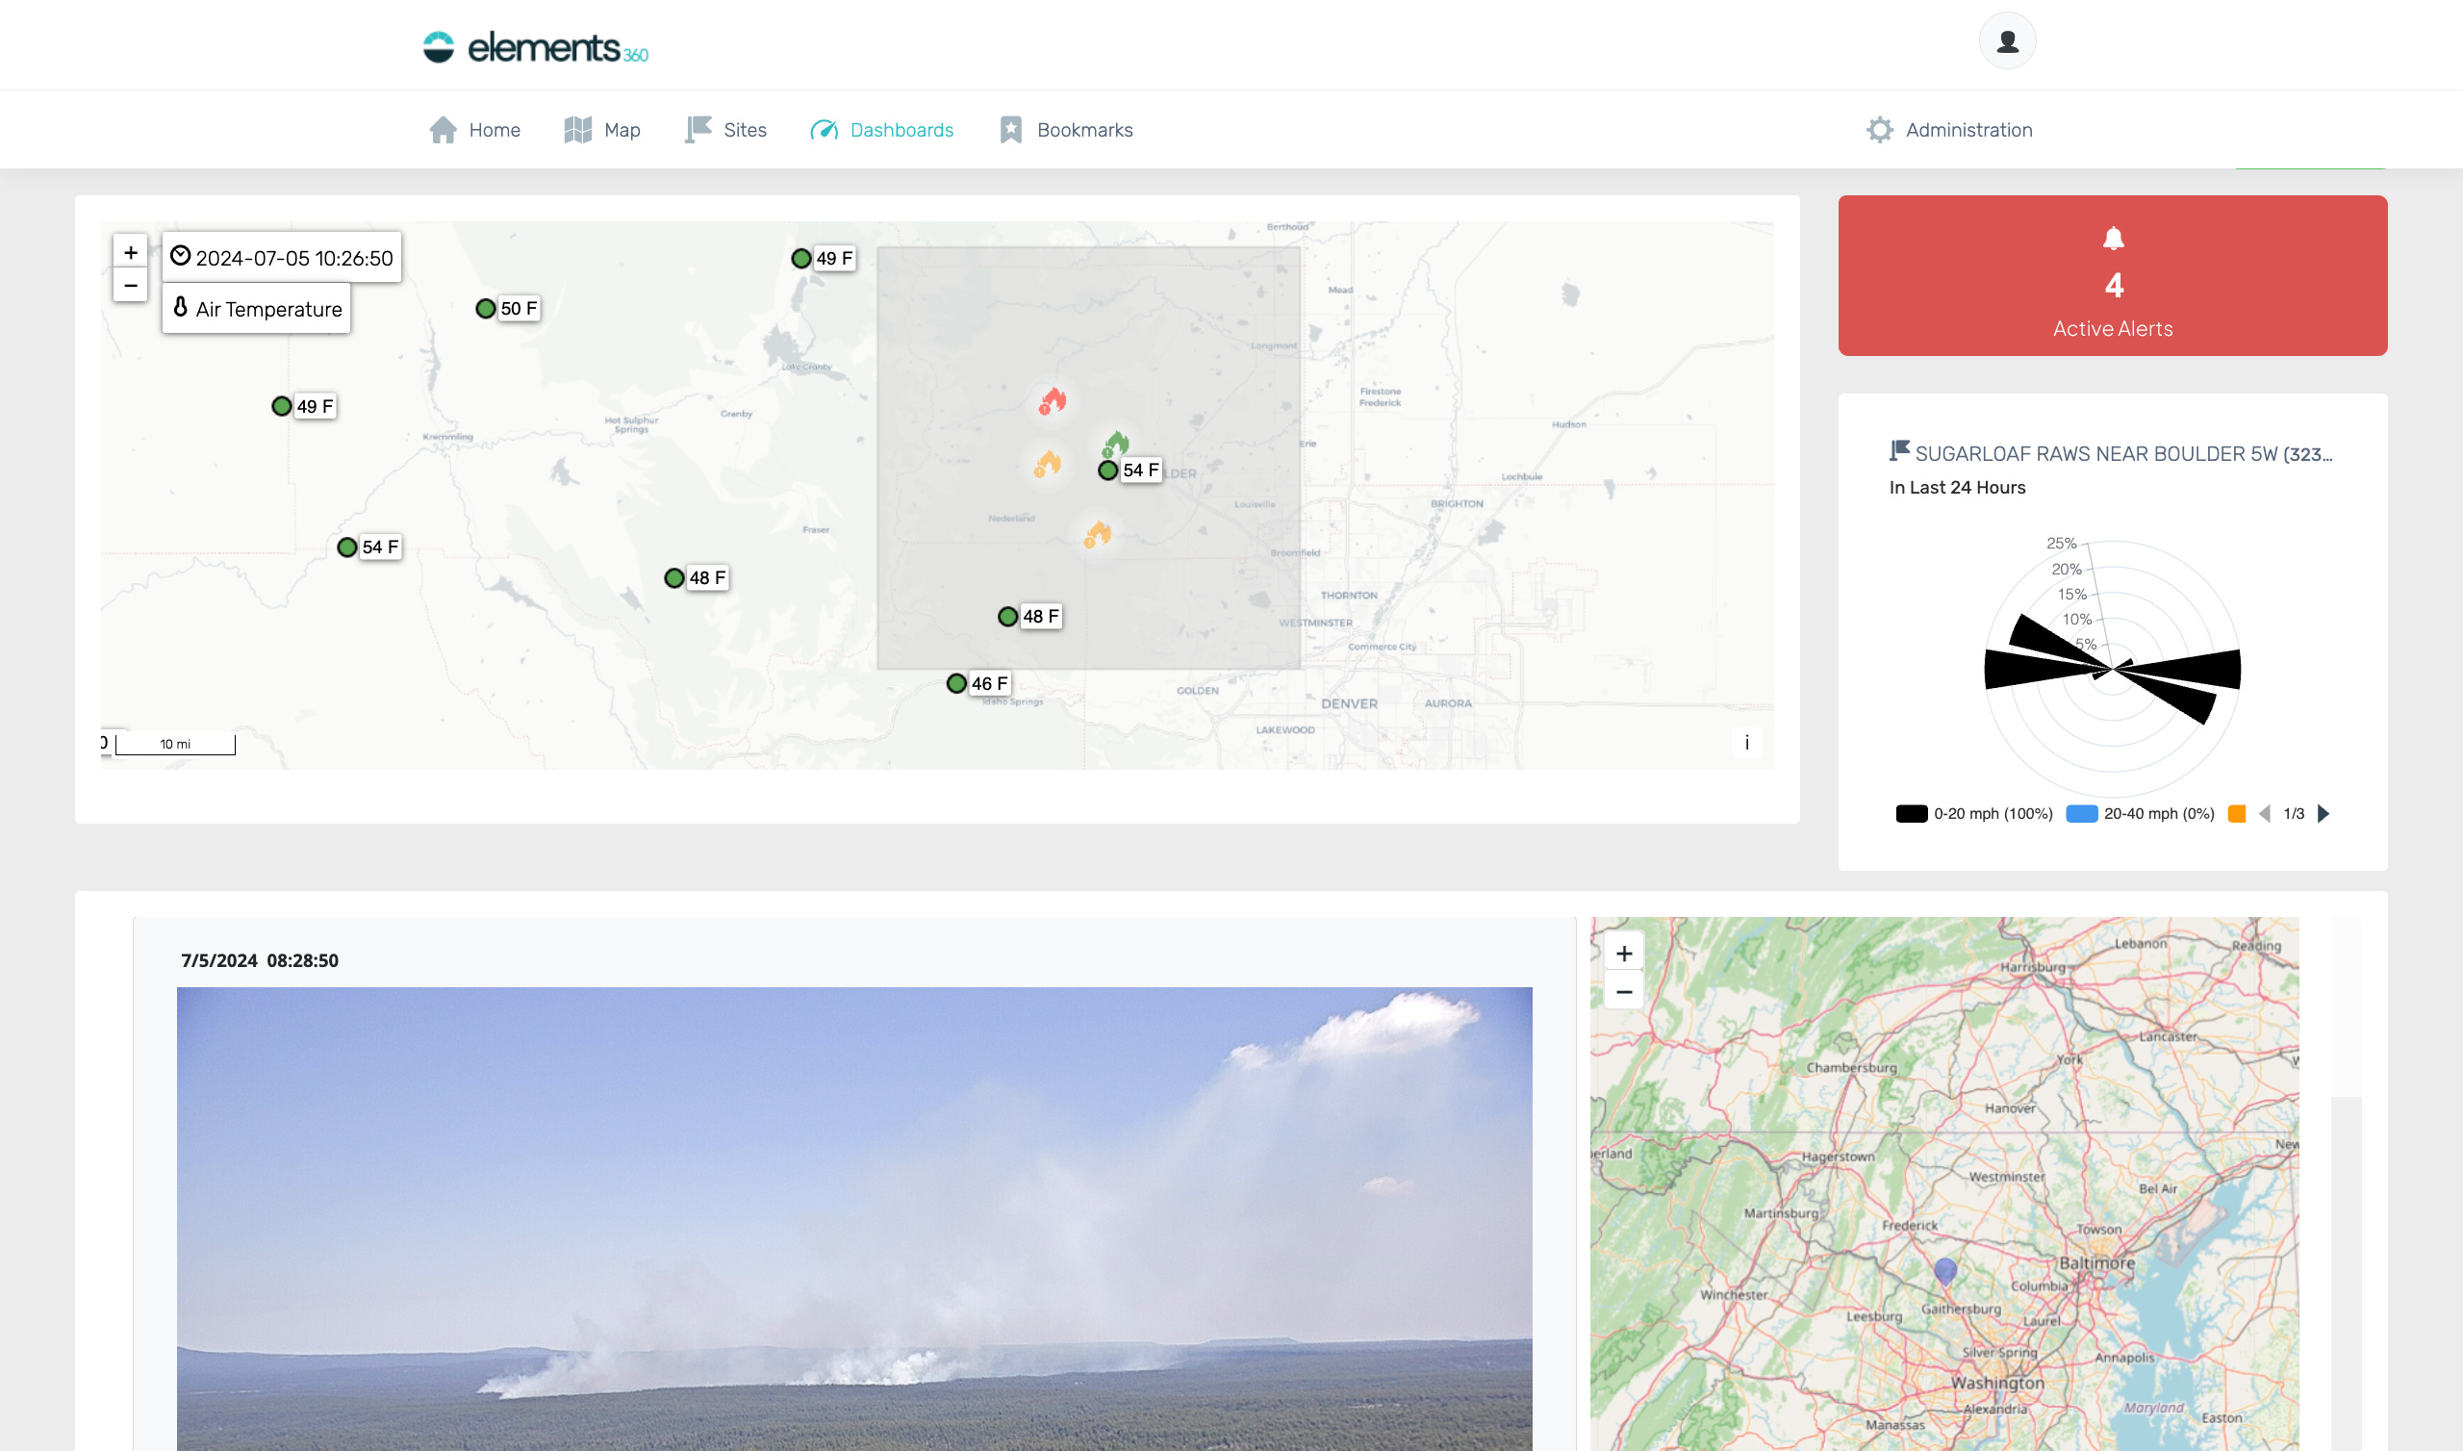Open the Air Temperature layer selector
This screenshot has width=2463, height=1451.
click(257, 309)
